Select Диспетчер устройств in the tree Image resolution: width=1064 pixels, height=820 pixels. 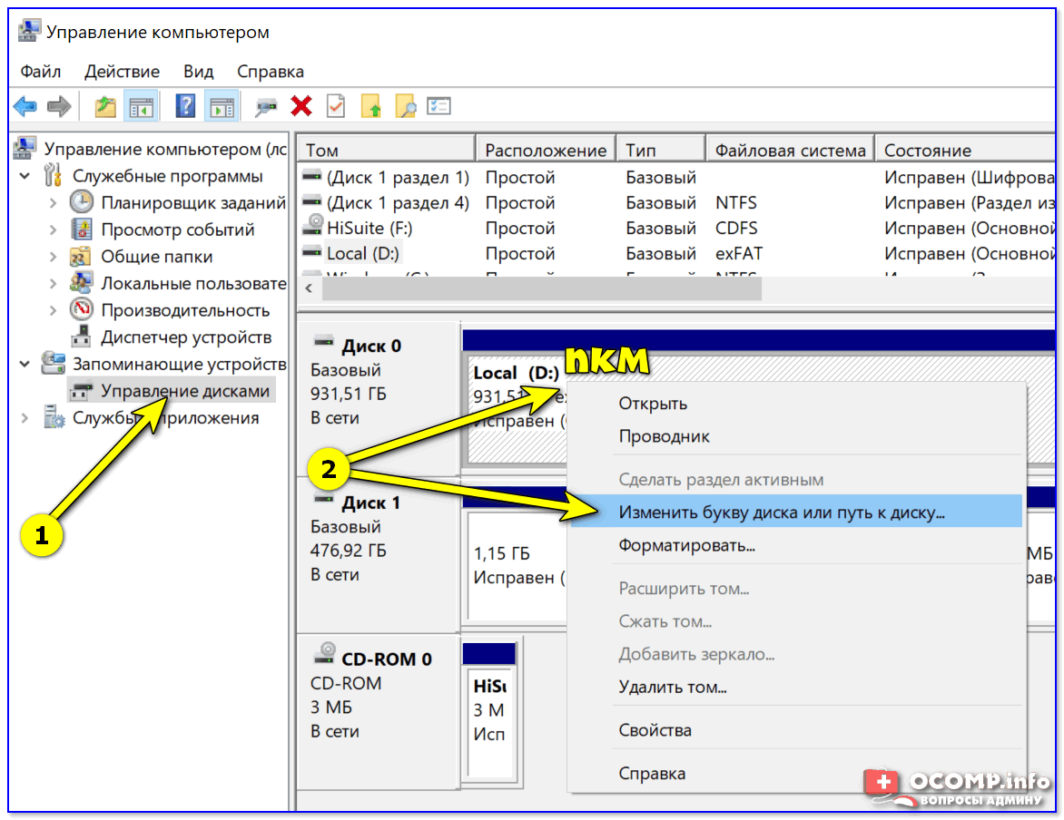(x=185, y=337)
